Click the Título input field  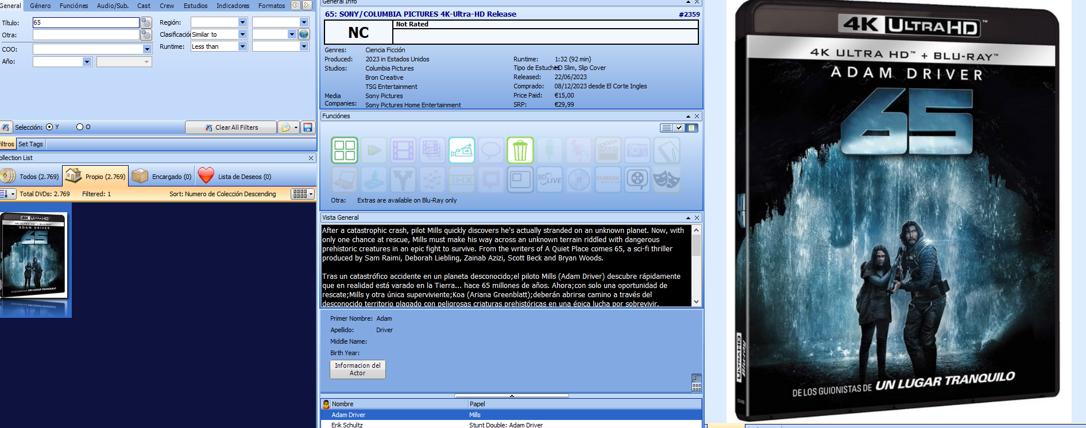pos(86,22)
